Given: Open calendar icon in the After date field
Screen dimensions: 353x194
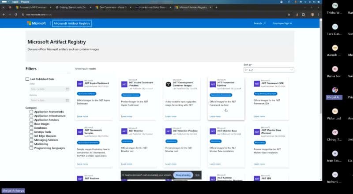Looking at the screenshot, I should [x=67, y=89].
